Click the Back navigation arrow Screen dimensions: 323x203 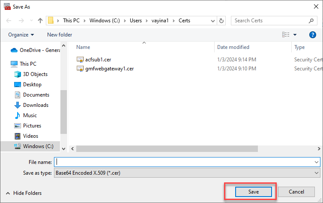9,21
